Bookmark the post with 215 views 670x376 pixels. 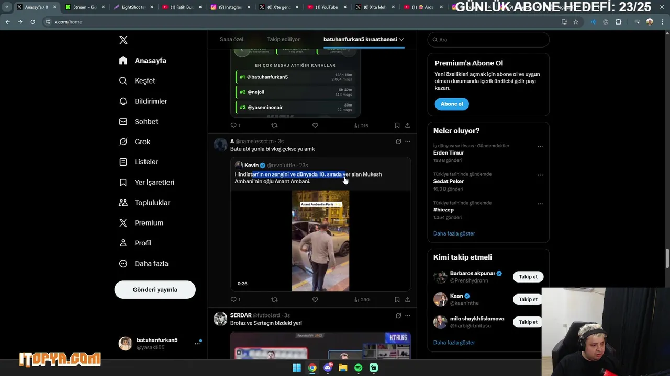[x=397, y=125]
